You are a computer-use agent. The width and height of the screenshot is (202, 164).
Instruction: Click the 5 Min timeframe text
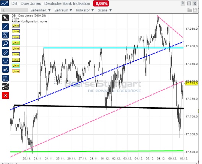(15, 19)
